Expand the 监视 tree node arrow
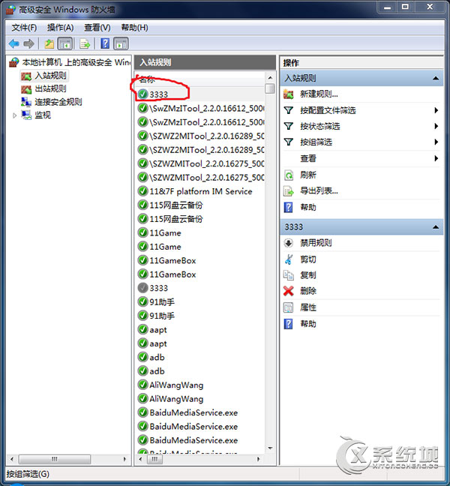Image resolution: width=450 pixels, height=486 pixels. tap(14, 115)
